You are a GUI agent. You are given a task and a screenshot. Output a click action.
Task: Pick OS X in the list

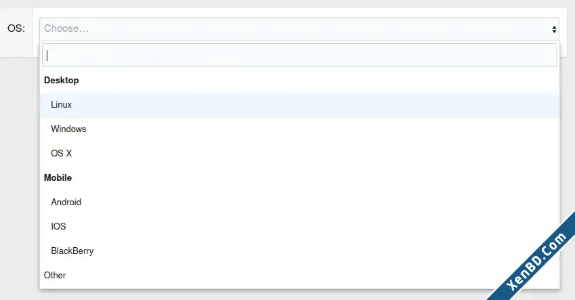click(x=299, y=153)
